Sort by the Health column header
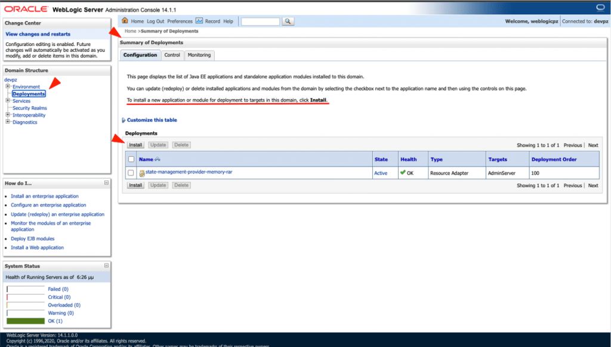The image size is (611, 347). pos(408,159)
